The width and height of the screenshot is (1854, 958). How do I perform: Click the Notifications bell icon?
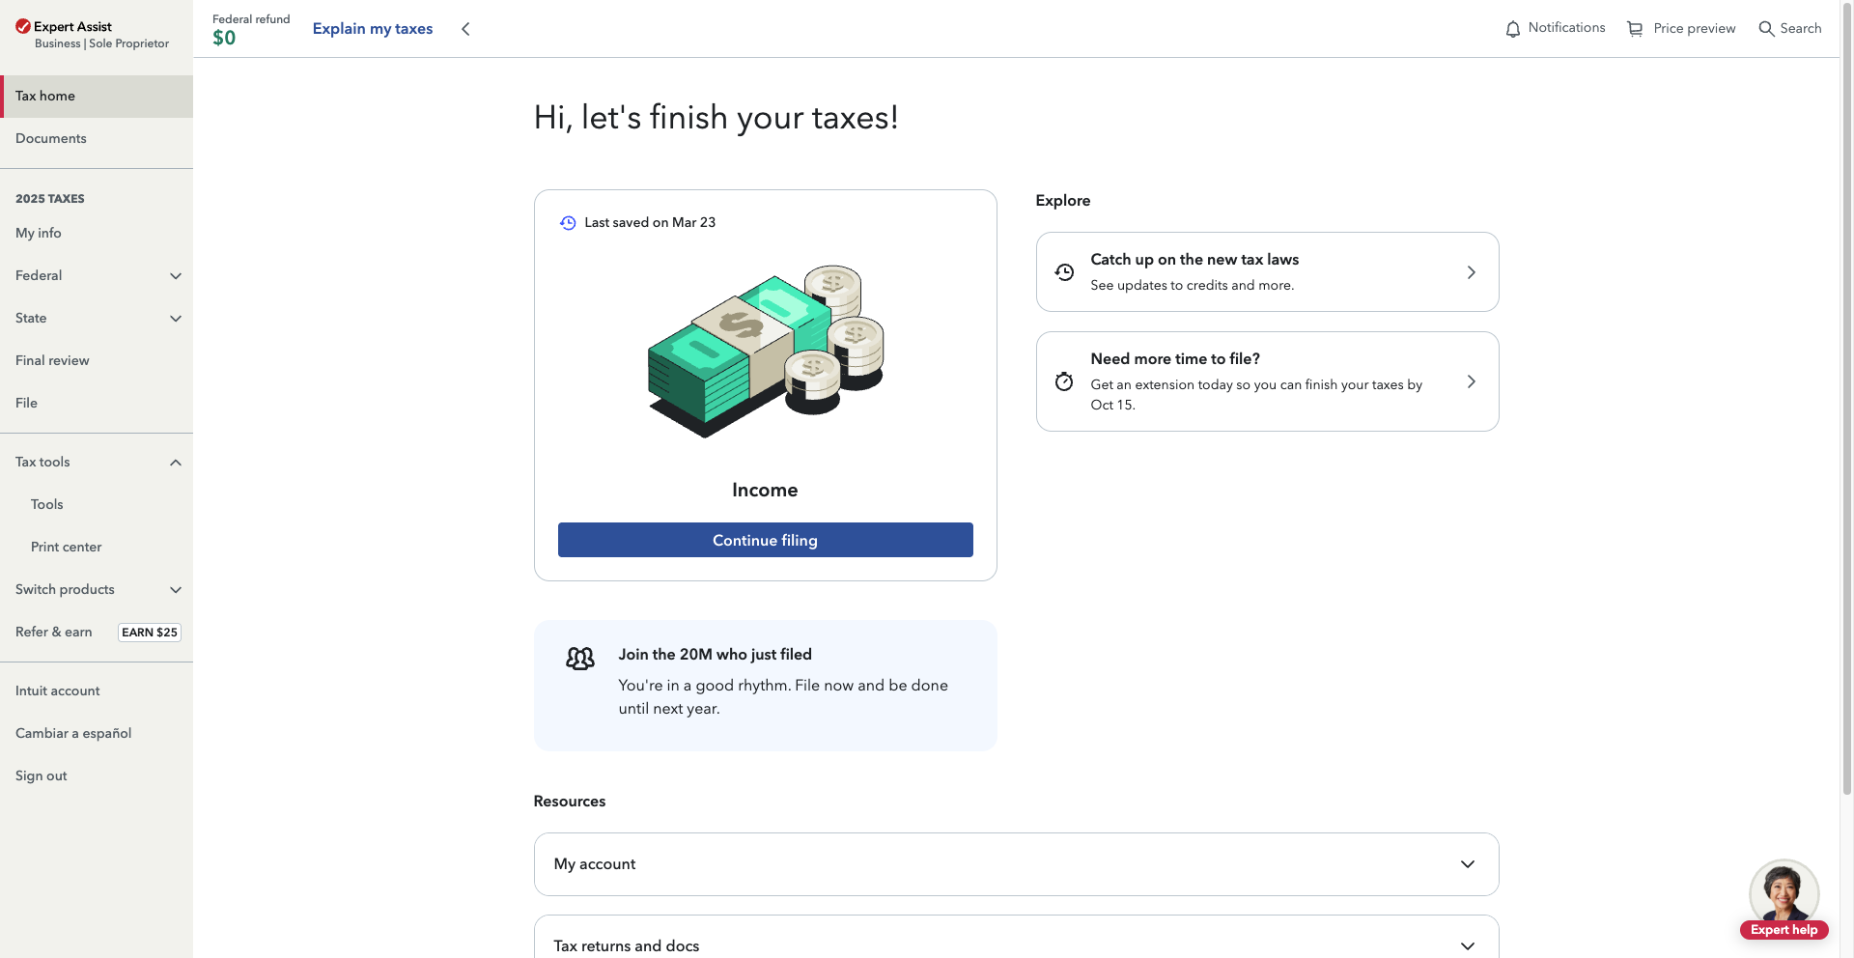click(x=1513, y=29)
